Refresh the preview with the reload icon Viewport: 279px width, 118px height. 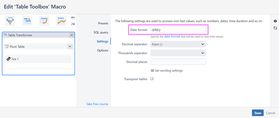275,28
